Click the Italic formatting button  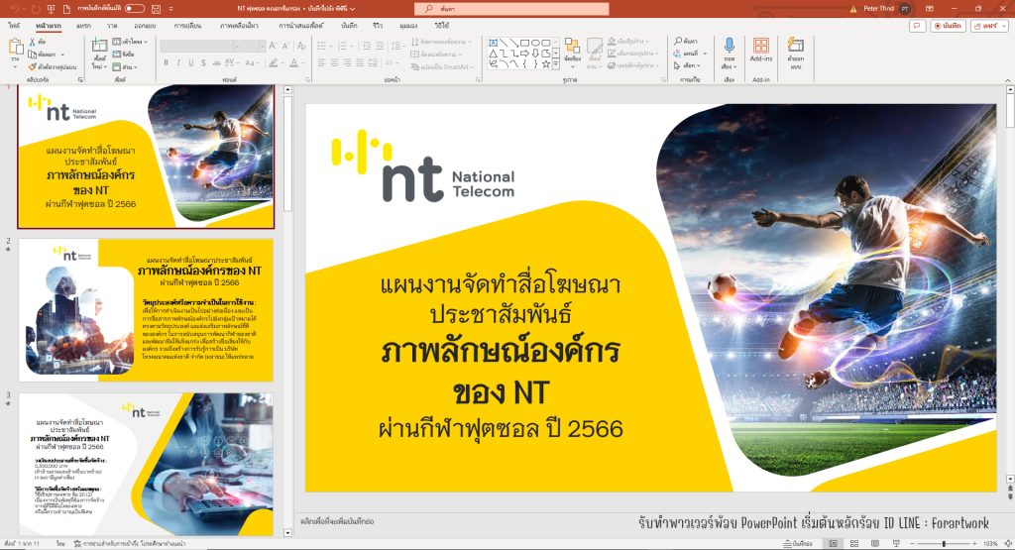[x=178, y=62]
